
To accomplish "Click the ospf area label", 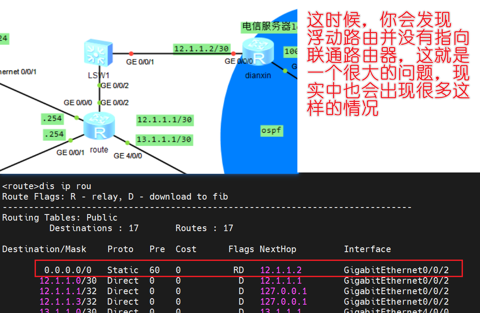I will pyautogui.click(x=271, y=130).
